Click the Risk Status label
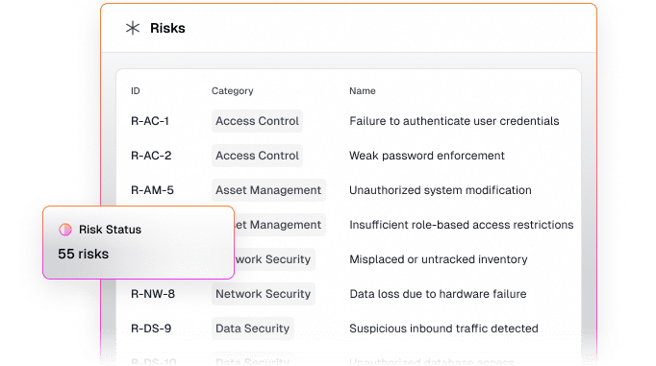Image resolution: width=656 pixels, height=366 pixels. click(x=110, y=230)
